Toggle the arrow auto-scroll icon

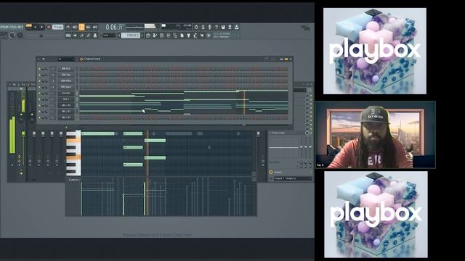[75, 36]
